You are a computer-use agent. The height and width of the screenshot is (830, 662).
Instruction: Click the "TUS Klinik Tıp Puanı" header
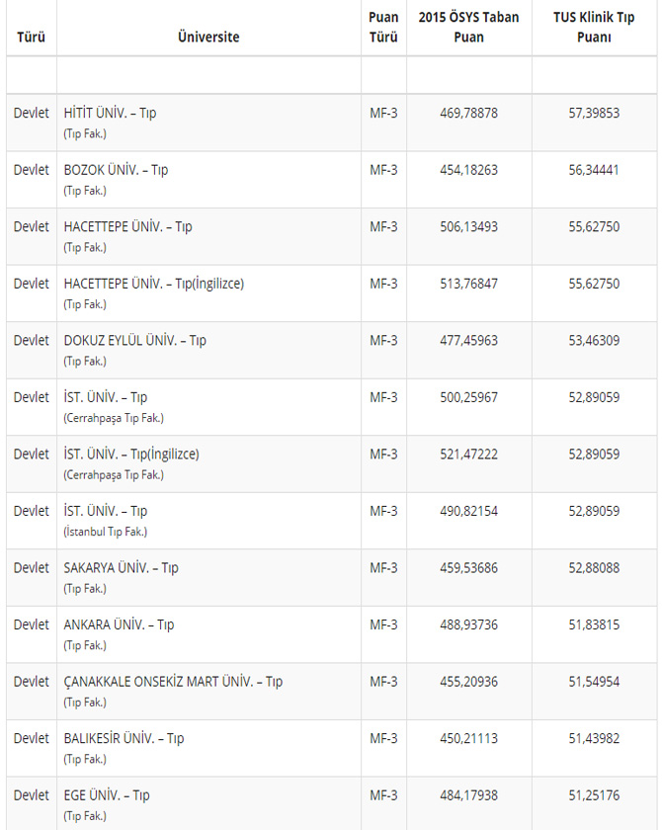594,28
